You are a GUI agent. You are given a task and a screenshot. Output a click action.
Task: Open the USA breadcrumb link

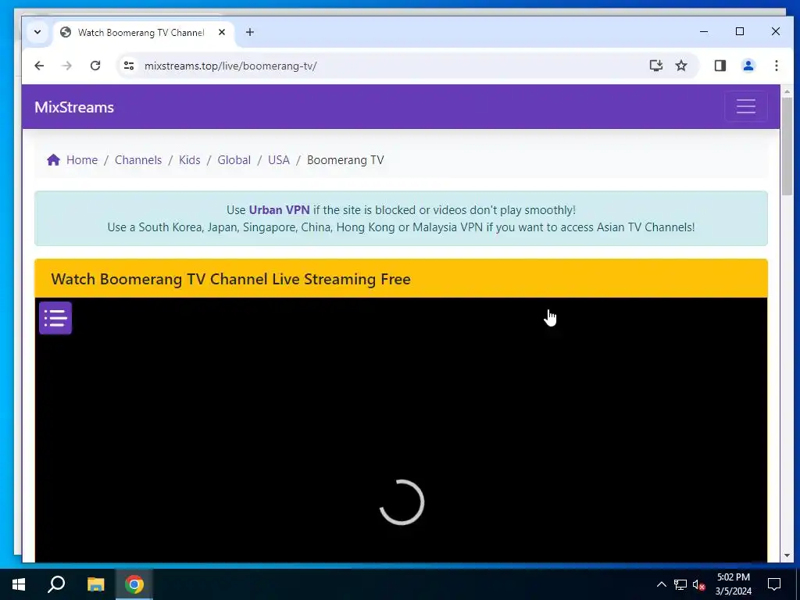(279, 159)
